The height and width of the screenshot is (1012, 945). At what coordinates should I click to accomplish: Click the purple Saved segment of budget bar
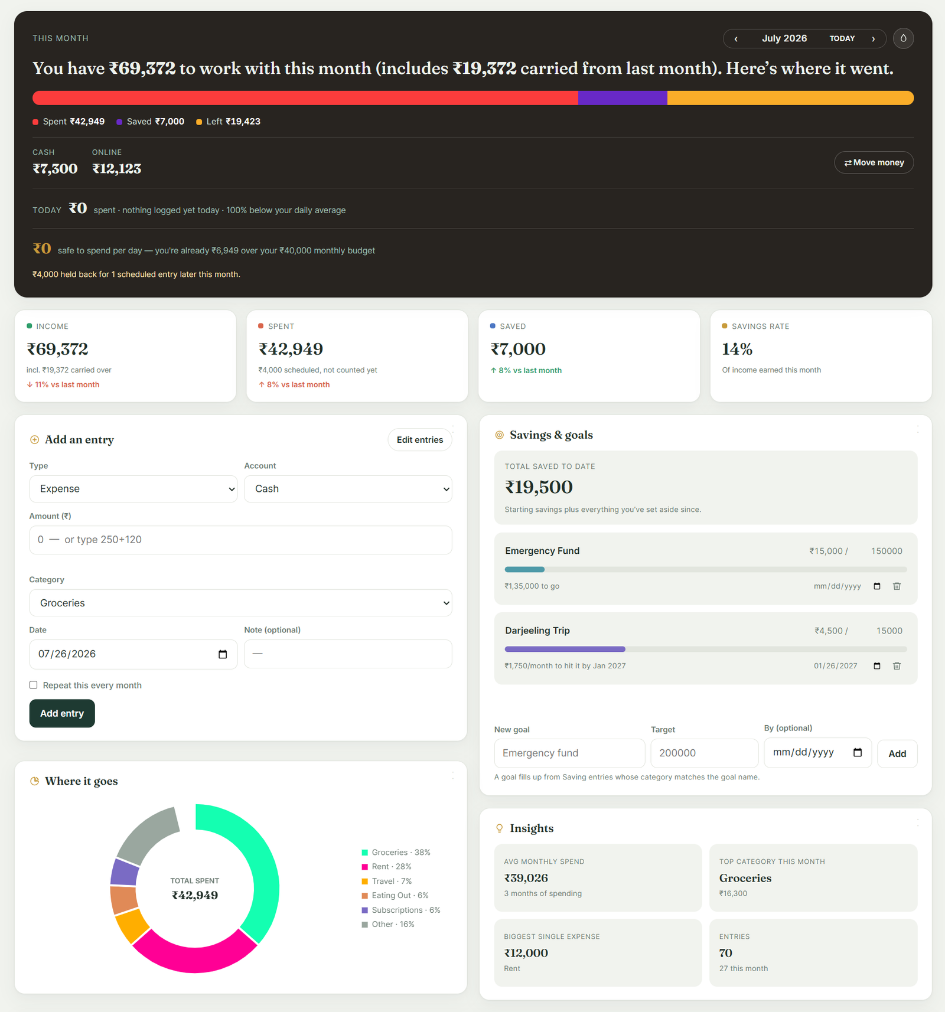coord(623,98)
